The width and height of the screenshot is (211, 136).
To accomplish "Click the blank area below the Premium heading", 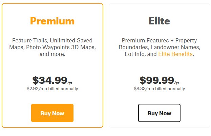I will (52, 32).
